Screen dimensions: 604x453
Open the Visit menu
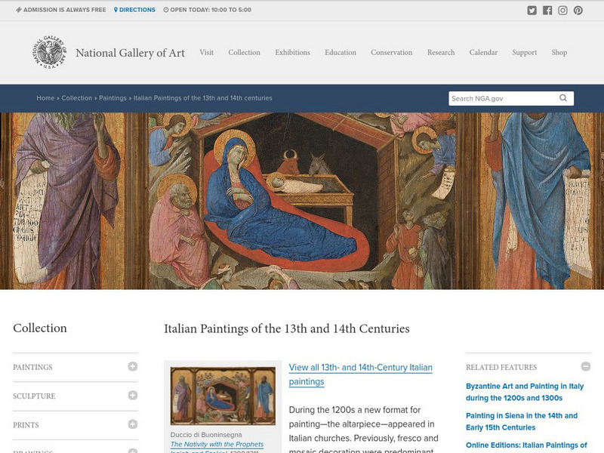(206, 52)
